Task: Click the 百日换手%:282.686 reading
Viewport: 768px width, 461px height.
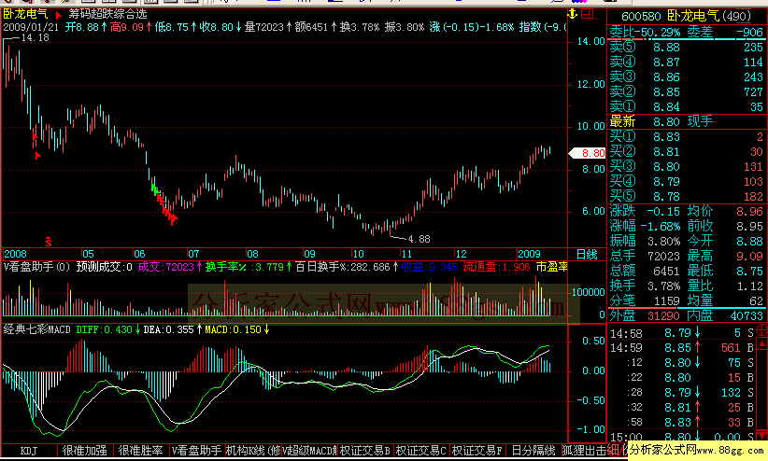Action: (x=342, y=267)
